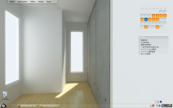Select February 29 in the calendar
Screen dimensions: 173x108
(161, 27)
